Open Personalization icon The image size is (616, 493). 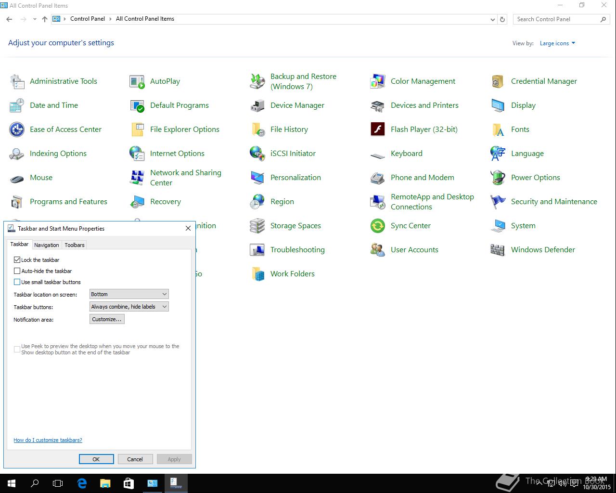pyautogui.click(x=257, y=178)
